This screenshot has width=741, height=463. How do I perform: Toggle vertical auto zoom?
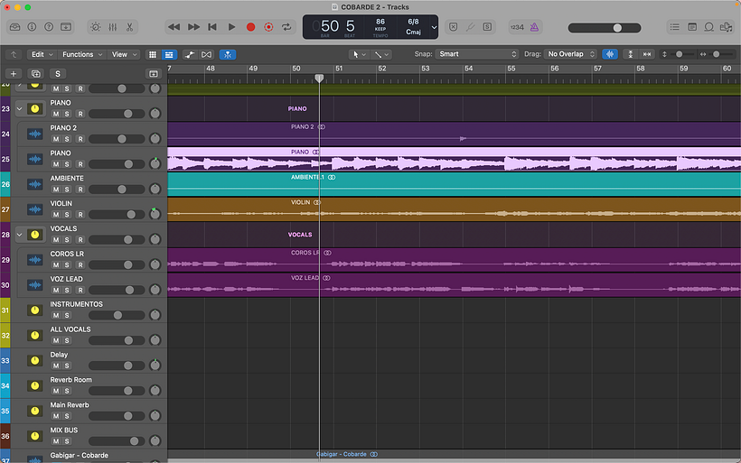coord(631,54)
